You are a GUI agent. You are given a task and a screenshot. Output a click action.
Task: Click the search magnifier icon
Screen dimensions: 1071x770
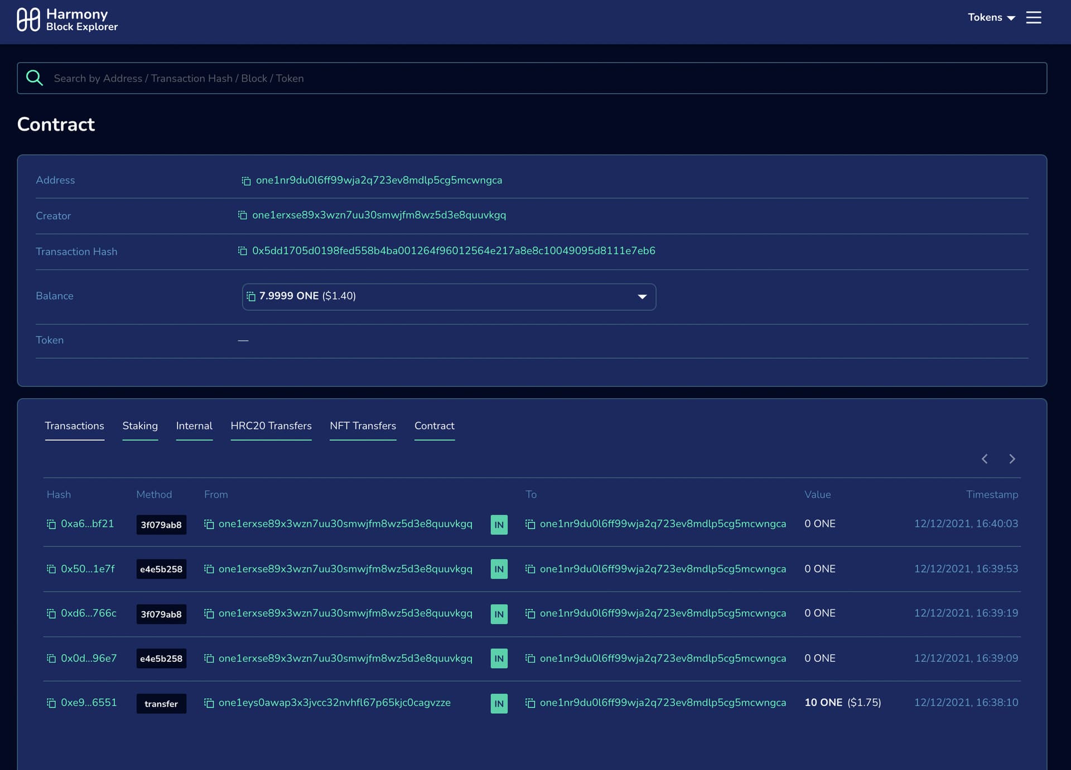[x=35, y=78]
